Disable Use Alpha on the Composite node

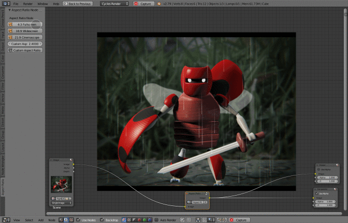tap(317, 194)
